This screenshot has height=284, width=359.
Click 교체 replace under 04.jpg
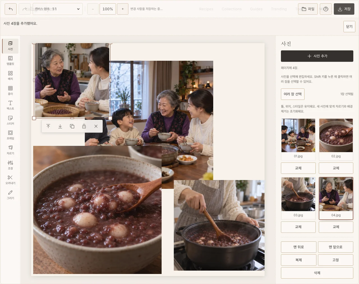pyautogui.click(x=336, y=227)
